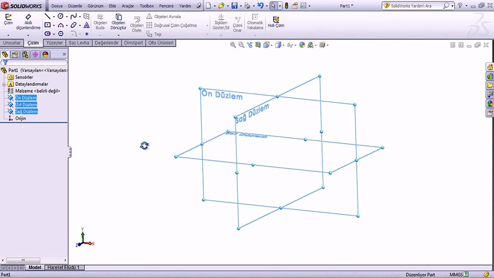Click the Rebuild traffic light icon

point(286,6)
